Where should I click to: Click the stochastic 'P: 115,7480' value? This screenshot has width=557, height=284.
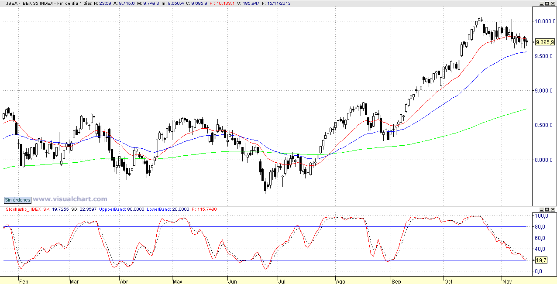click(x=204, y=209)
